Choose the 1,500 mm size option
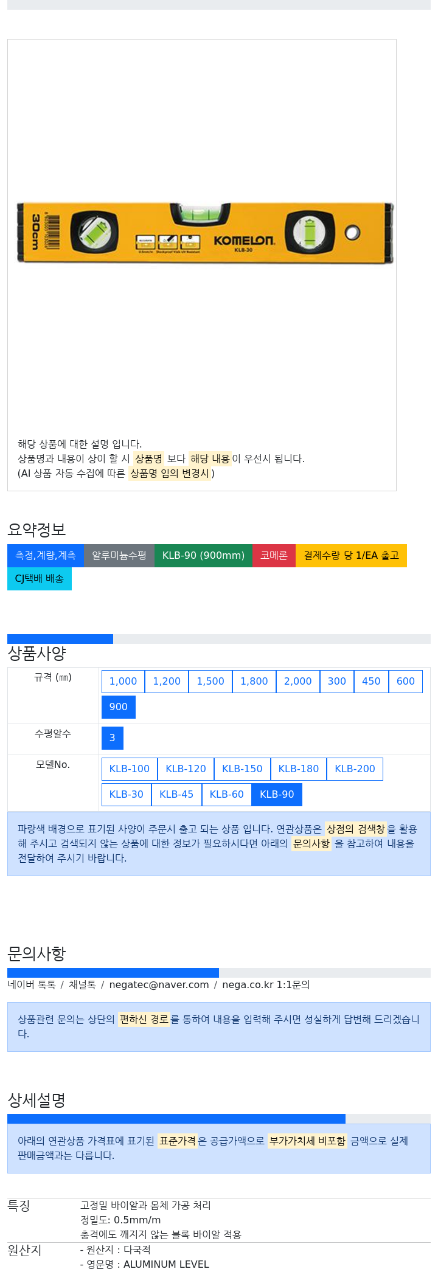The width and height of the screenshot is (438, 1272). click(x=210, y=682)
